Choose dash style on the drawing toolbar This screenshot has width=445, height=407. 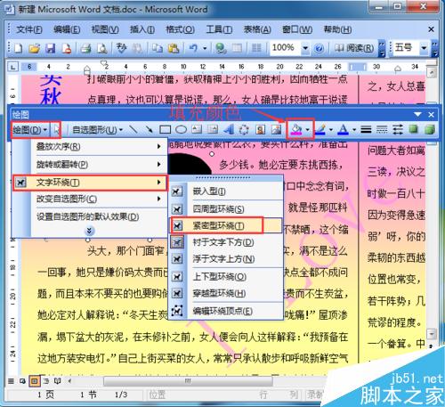(x=382, y=129)
